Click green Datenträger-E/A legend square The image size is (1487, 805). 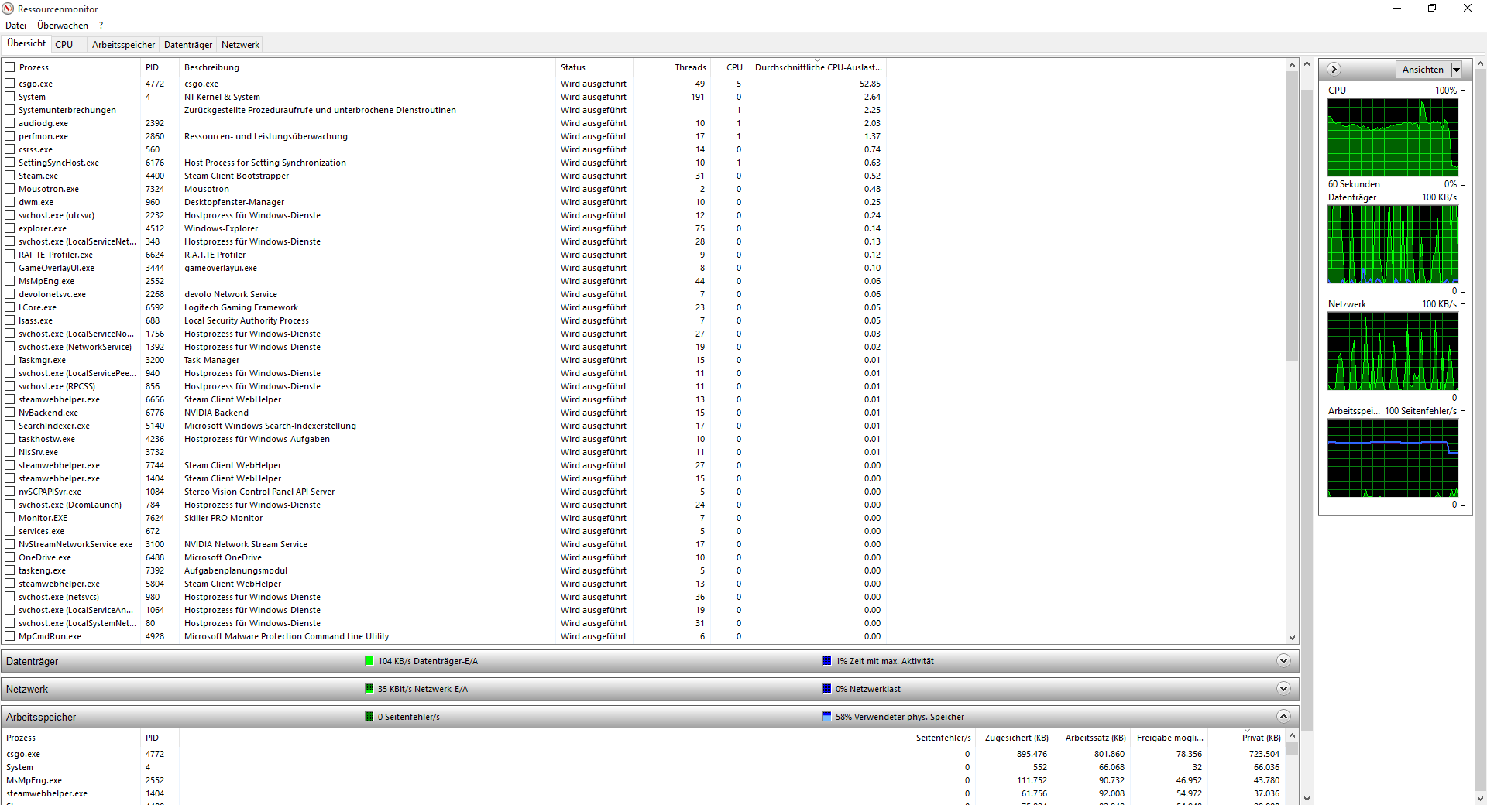(369, 661)
